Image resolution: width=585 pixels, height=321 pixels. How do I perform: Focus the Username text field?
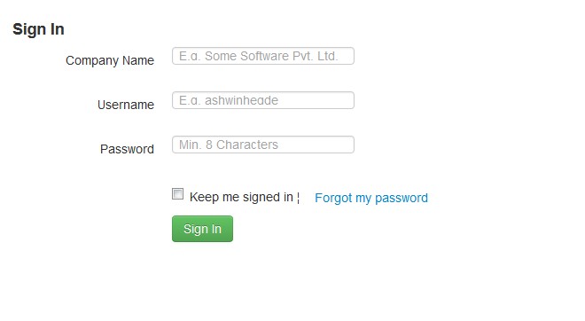[x=263, y=100]
